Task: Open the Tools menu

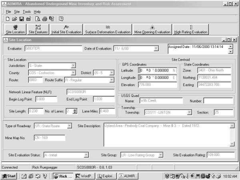Action: (26, 12)
